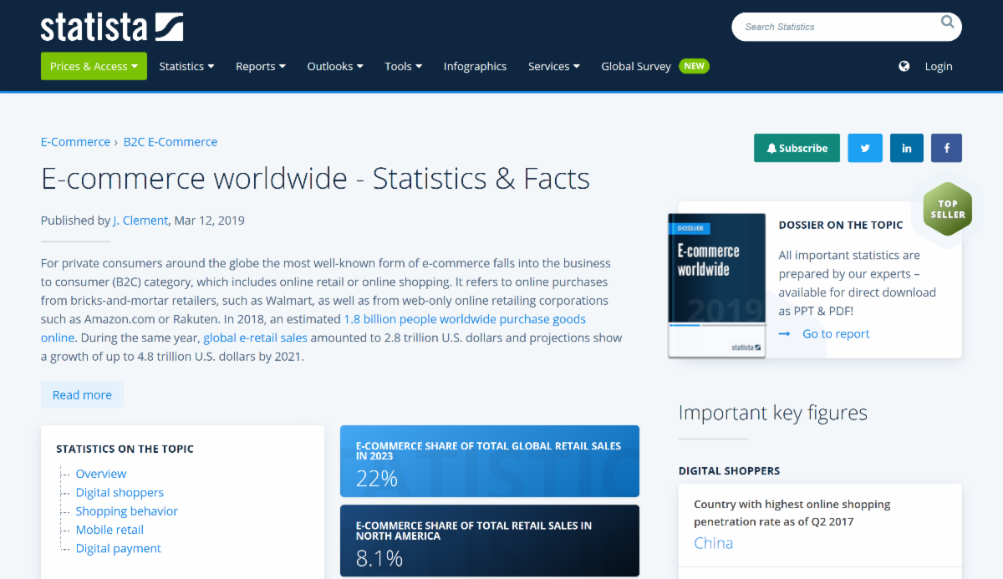This screenshot has height=579, width=1003.
Task: Open the Prices & Access dropdown
Action: pos(94,67)
